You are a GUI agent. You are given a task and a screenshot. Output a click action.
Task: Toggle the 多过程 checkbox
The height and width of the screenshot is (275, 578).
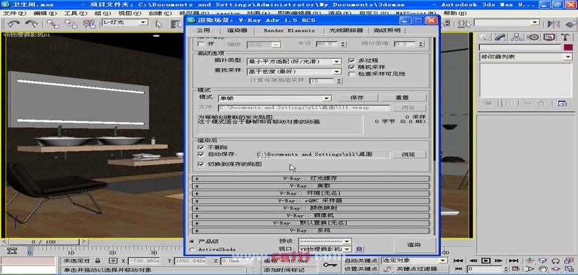point(352,60)
